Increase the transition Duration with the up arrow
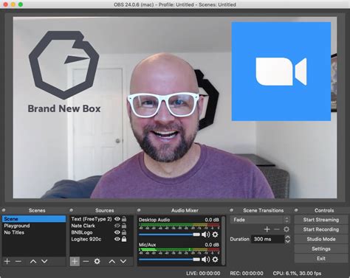The height and width of the screenshot is (278, 350). (x=287, y=237)
